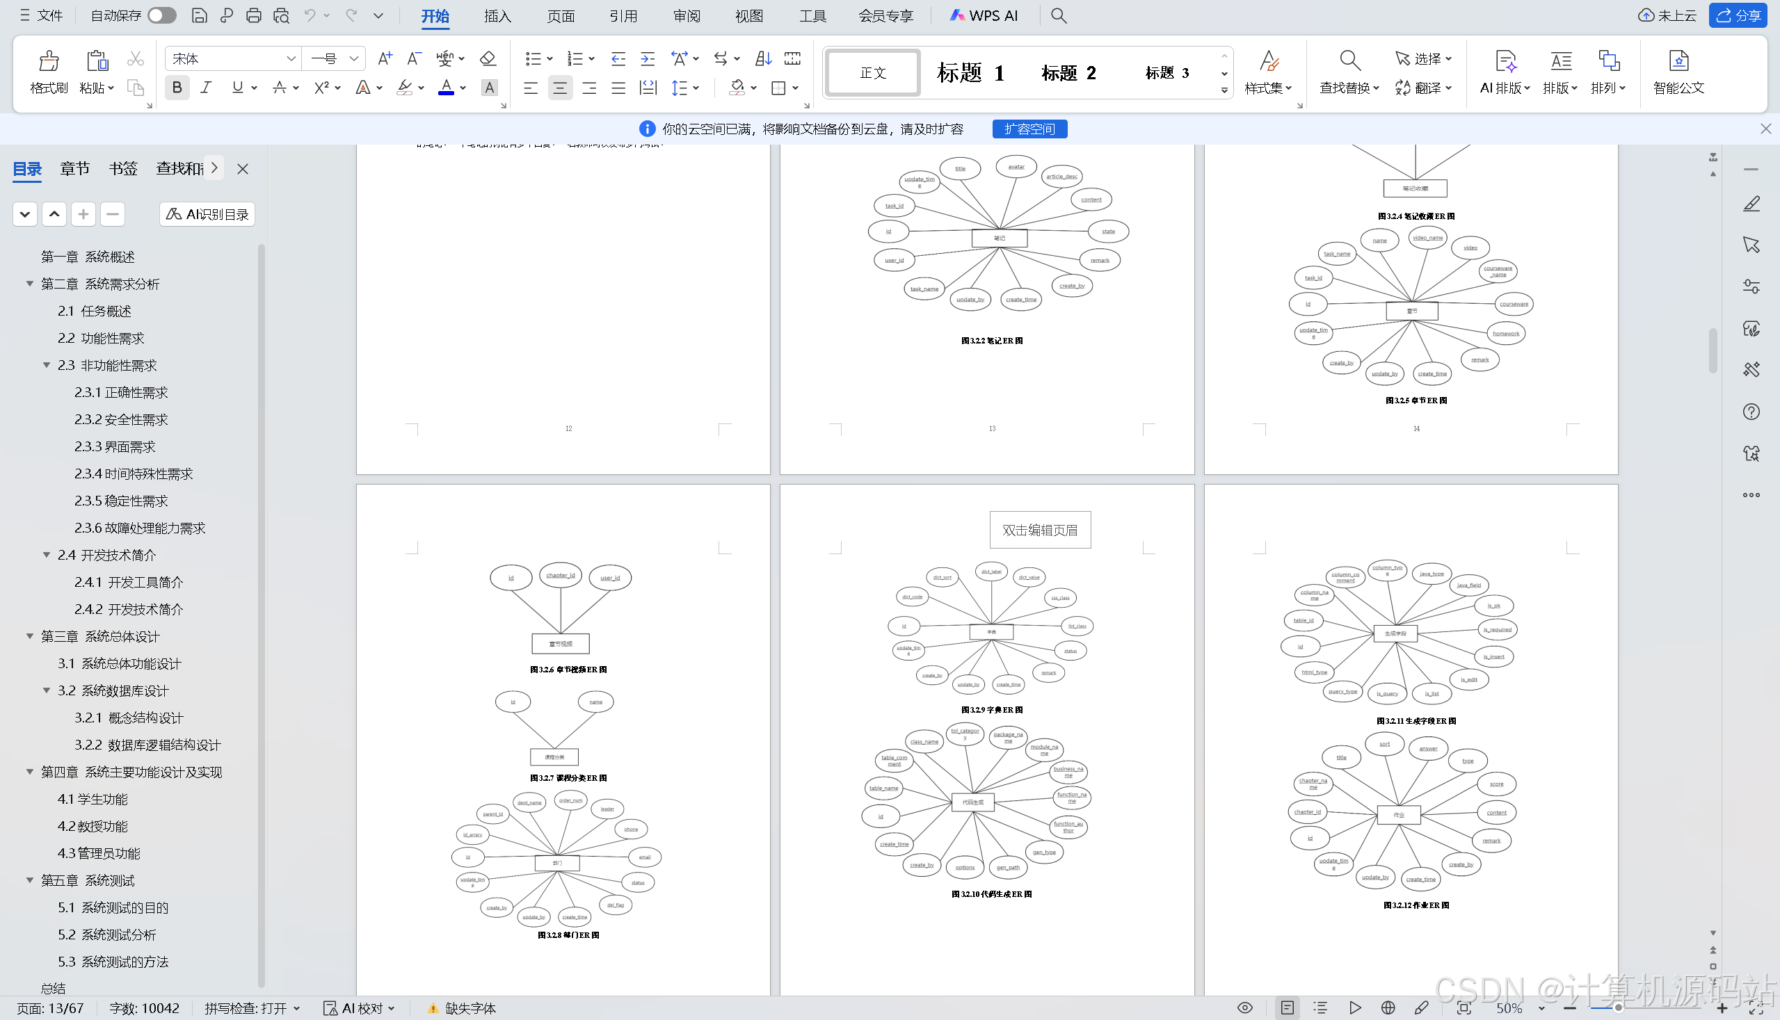Click the 扩容空间 button
Image resolution: width=1780 pixels, height=1020 pixels.
pos(1029,129)
